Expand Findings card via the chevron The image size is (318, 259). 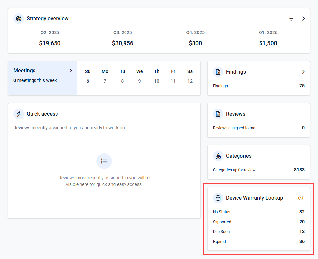303,72
